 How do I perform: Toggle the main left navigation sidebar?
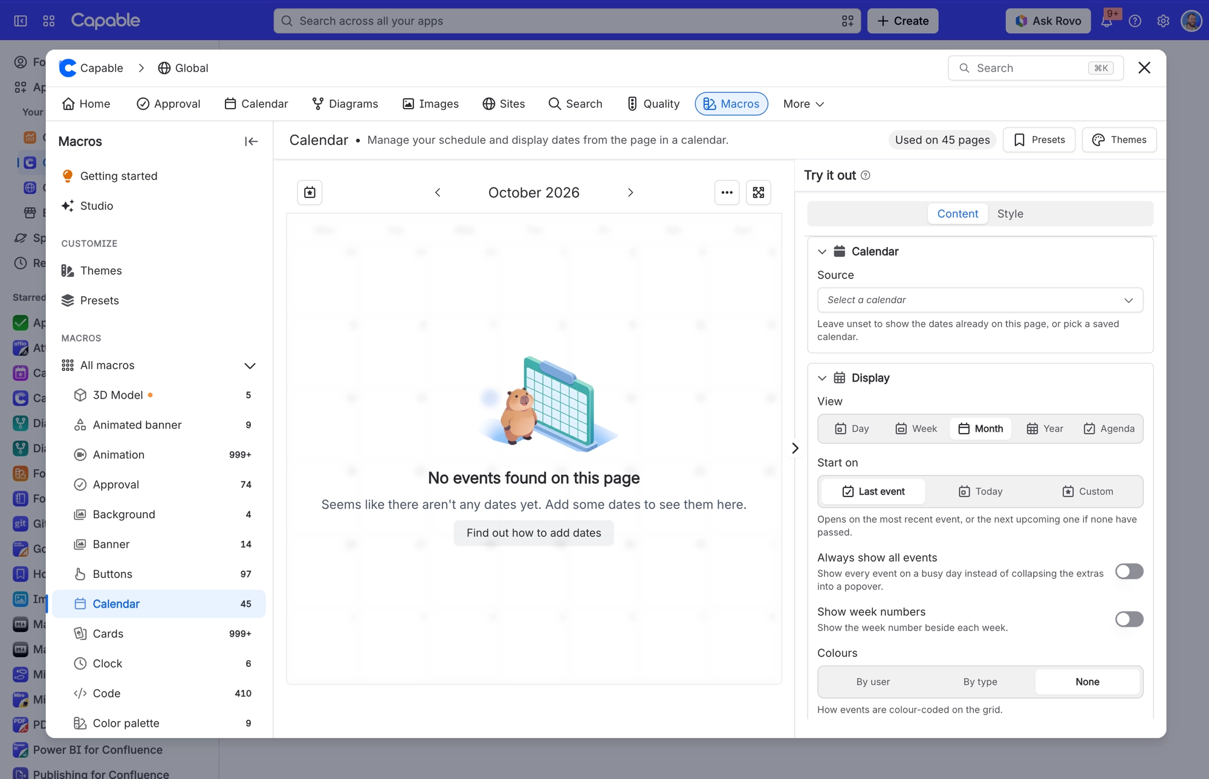click(x=21, y=21)
